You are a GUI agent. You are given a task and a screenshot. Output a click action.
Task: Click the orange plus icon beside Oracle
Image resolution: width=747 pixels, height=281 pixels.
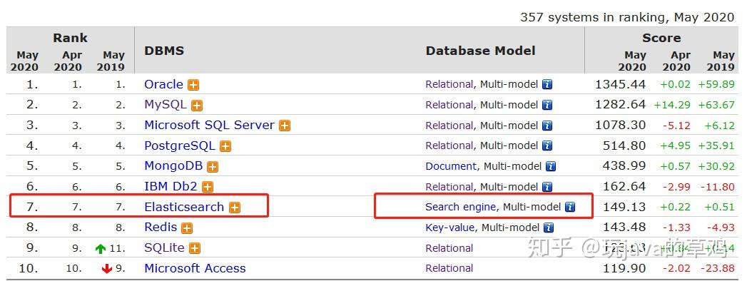[x=193, y=86]
